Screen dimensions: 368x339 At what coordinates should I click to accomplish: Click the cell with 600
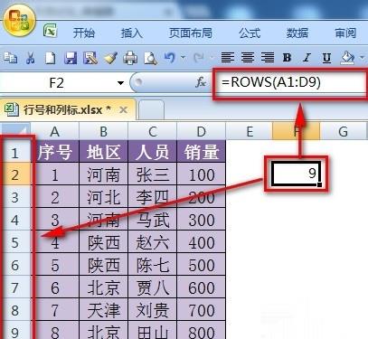point(201,287)
